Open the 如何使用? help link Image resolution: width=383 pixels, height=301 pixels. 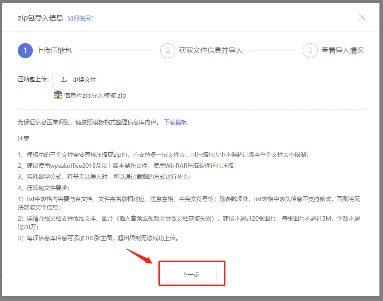click(x=81, y=18)
